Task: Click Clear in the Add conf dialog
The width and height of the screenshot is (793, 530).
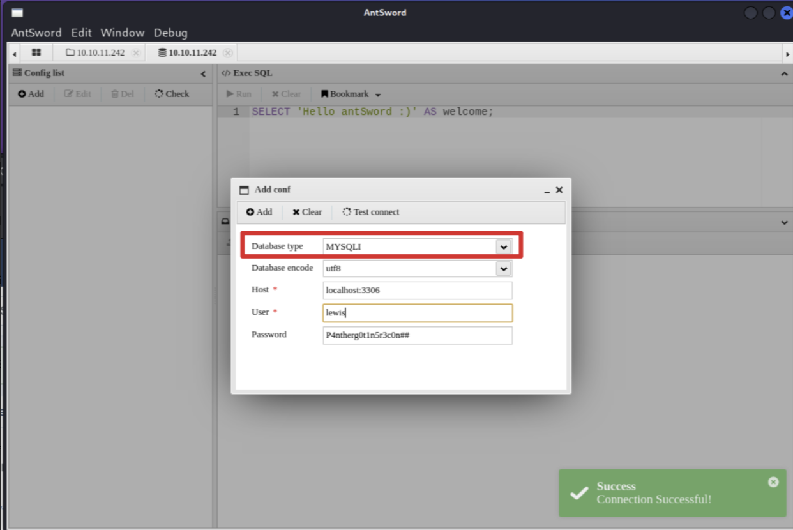Action: pyautogui.click(x=307, y=212)
